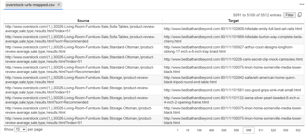Open the rows per page dropdown
The image size is (305, 134).
tap(21, 129)
